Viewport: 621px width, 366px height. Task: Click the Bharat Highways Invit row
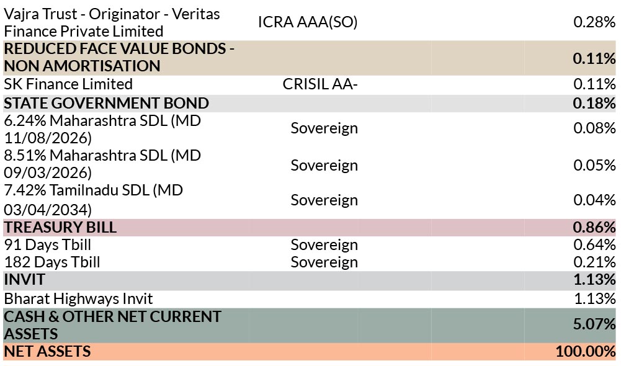(310, 298)
